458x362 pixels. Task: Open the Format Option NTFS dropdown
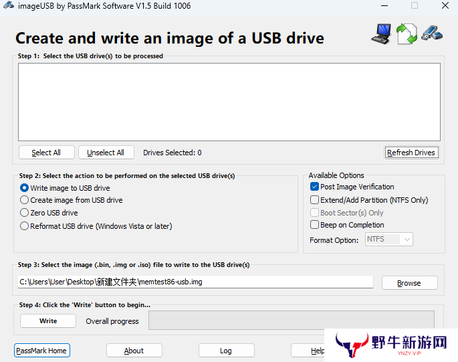[x=388, y=240]
